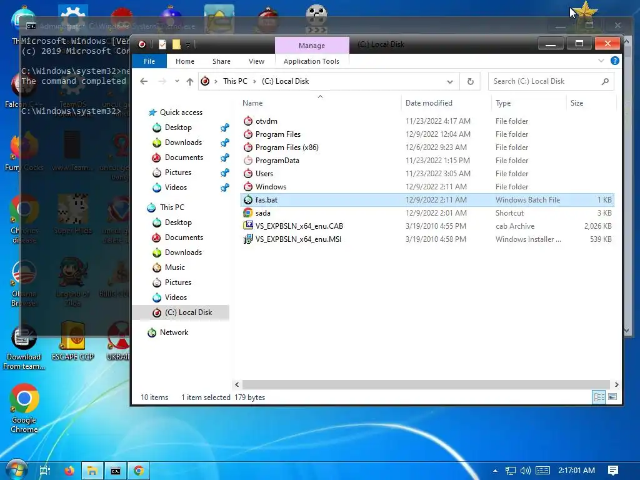Click the Forward navigation arrow
640x480 pixels.
click(x=162, y=81)
